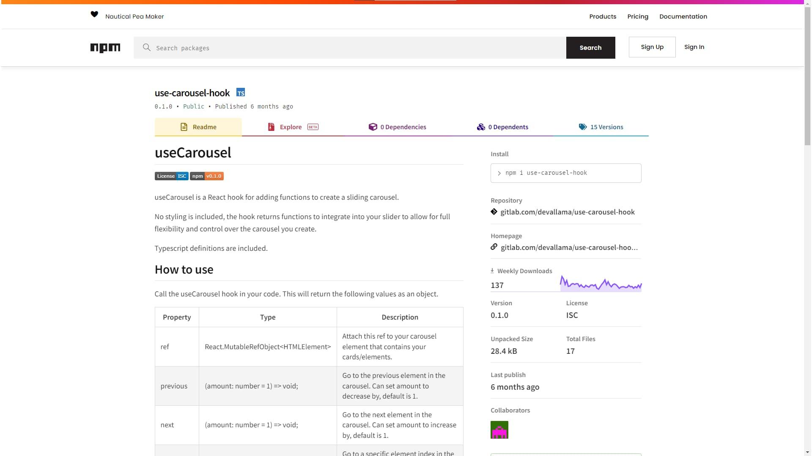Viewport: 812px width, 456px height.
Task: Click the npm v0.1.0 badge
Action: [207, 176]
